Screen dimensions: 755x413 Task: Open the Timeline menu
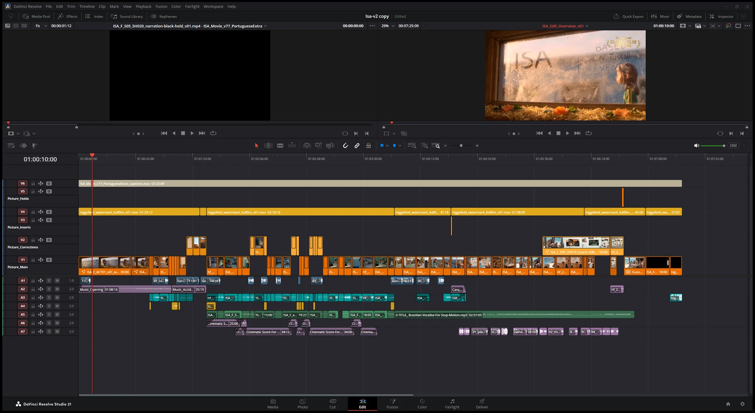87,6
